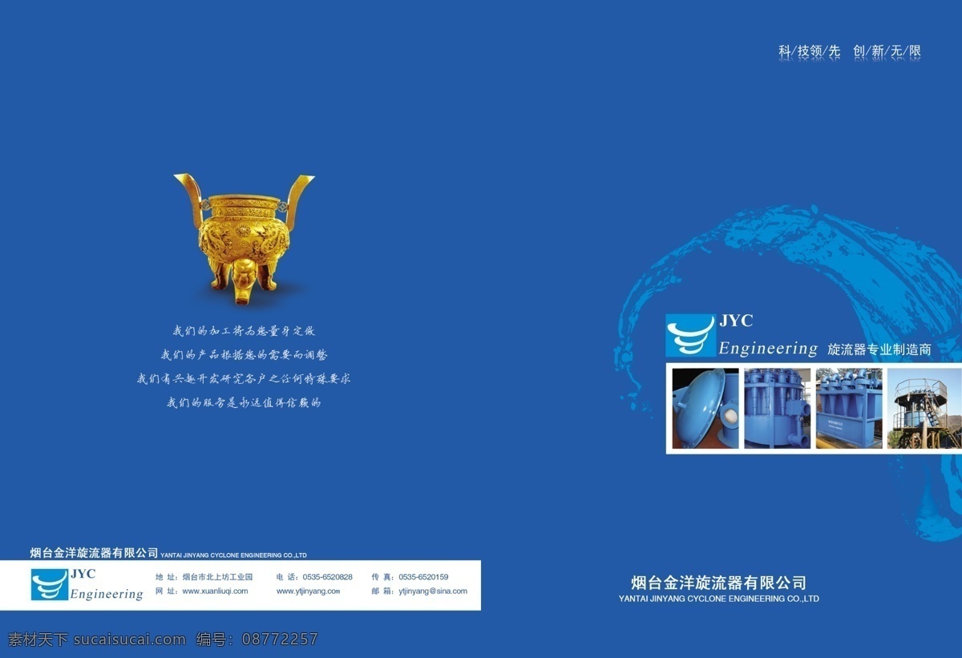Viewport: 962px width, 658px height.
Task: Click the JYC cyclone logo in the white footer bar
Action: 49,584
